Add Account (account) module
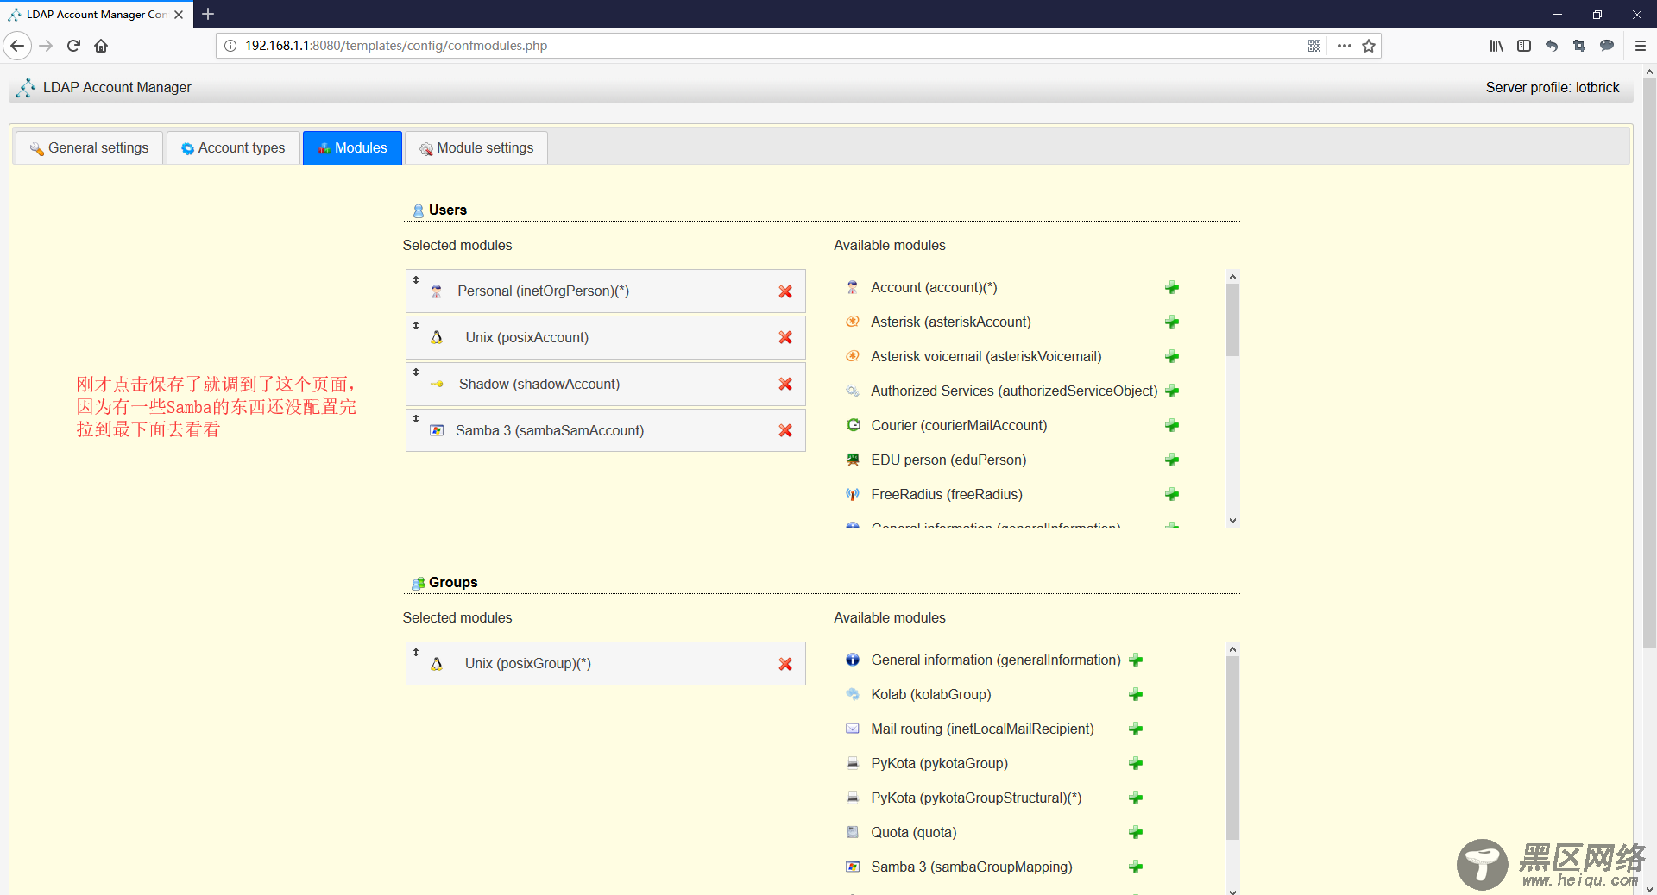This screenshot has width=1657, height=895. click(x=1172, y=287)
